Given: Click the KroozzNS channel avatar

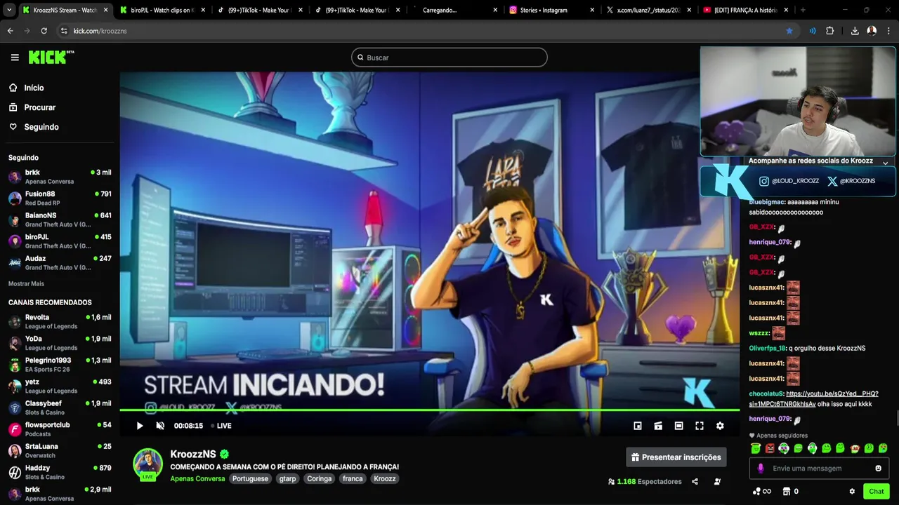Looking at the screenshot, I should coord(148,464).
